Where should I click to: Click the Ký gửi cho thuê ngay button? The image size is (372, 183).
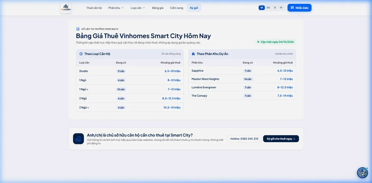(281, 139)
